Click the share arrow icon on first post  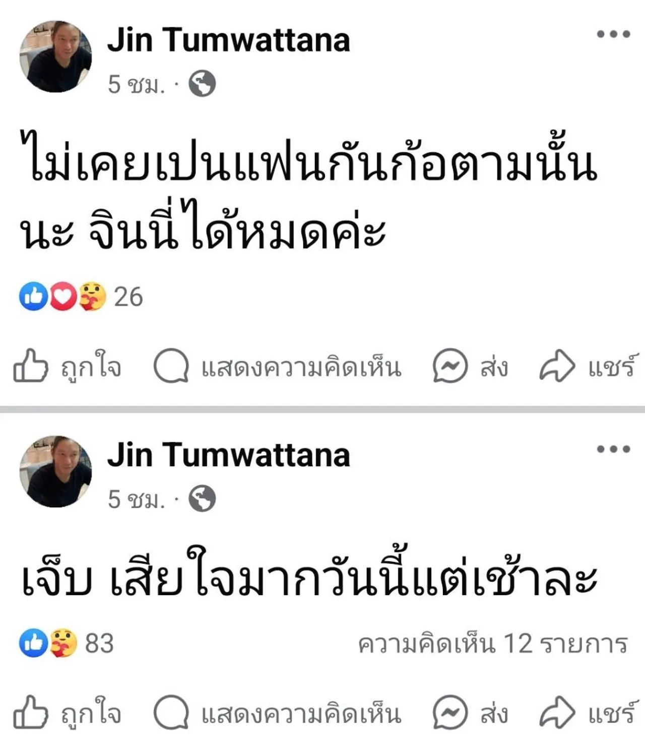(x=557, y=366)
